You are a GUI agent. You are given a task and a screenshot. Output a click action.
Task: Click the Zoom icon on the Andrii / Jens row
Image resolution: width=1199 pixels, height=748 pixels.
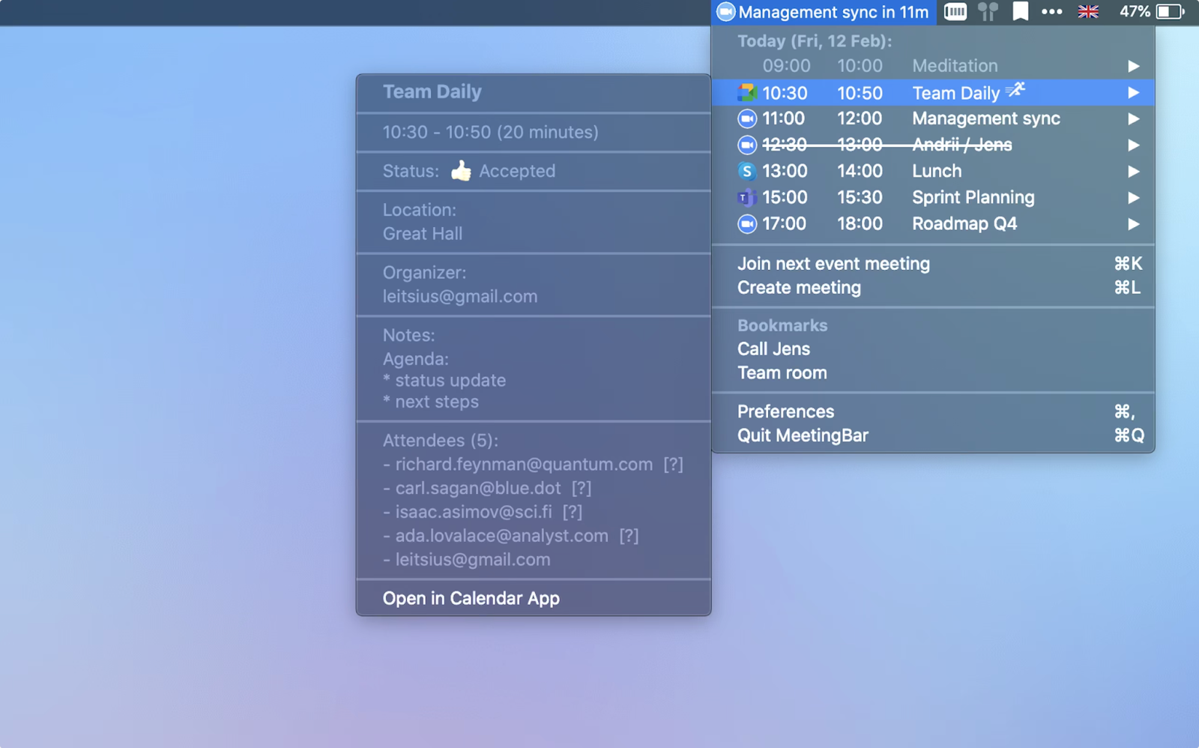746,145
